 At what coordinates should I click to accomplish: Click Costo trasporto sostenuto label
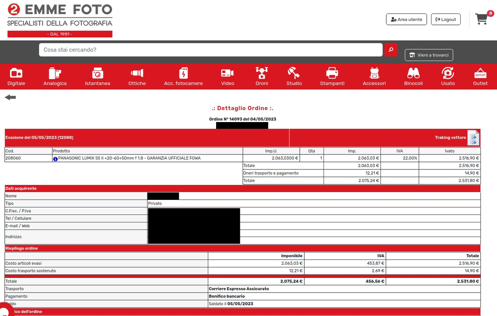coord(30,271)
